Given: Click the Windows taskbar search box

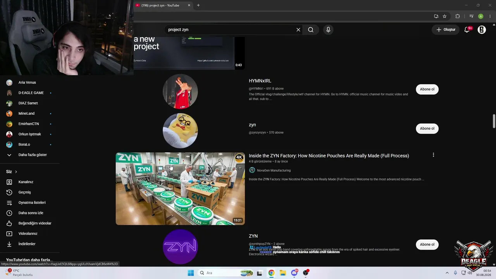Looking at the screenshot, I should point(226,273).
